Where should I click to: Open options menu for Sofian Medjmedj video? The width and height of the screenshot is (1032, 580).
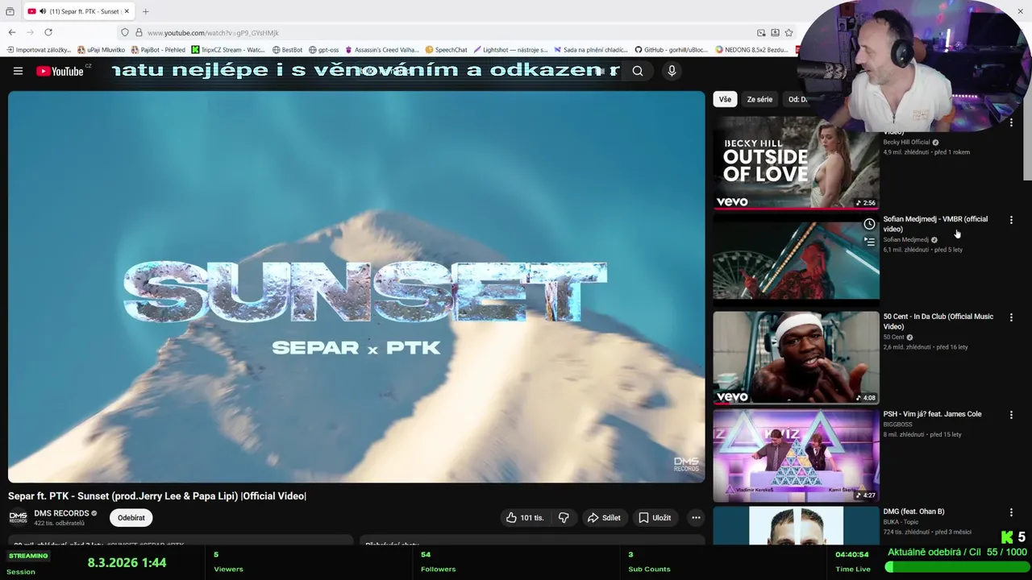pos(1011,220)
